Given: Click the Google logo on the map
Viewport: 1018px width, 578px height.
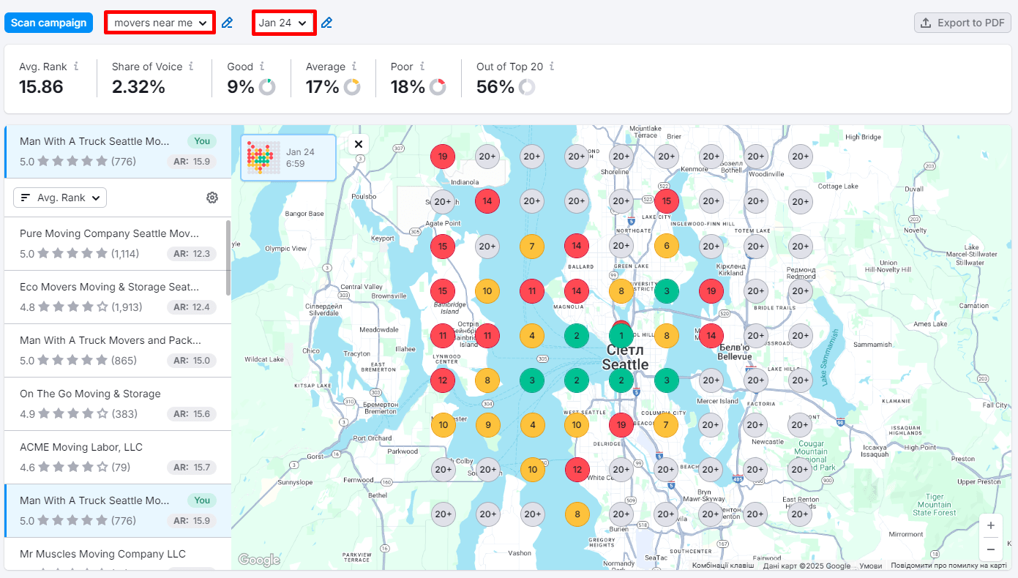Looking at the screenshot, I should pyautogui.click(x=259, y=560).
